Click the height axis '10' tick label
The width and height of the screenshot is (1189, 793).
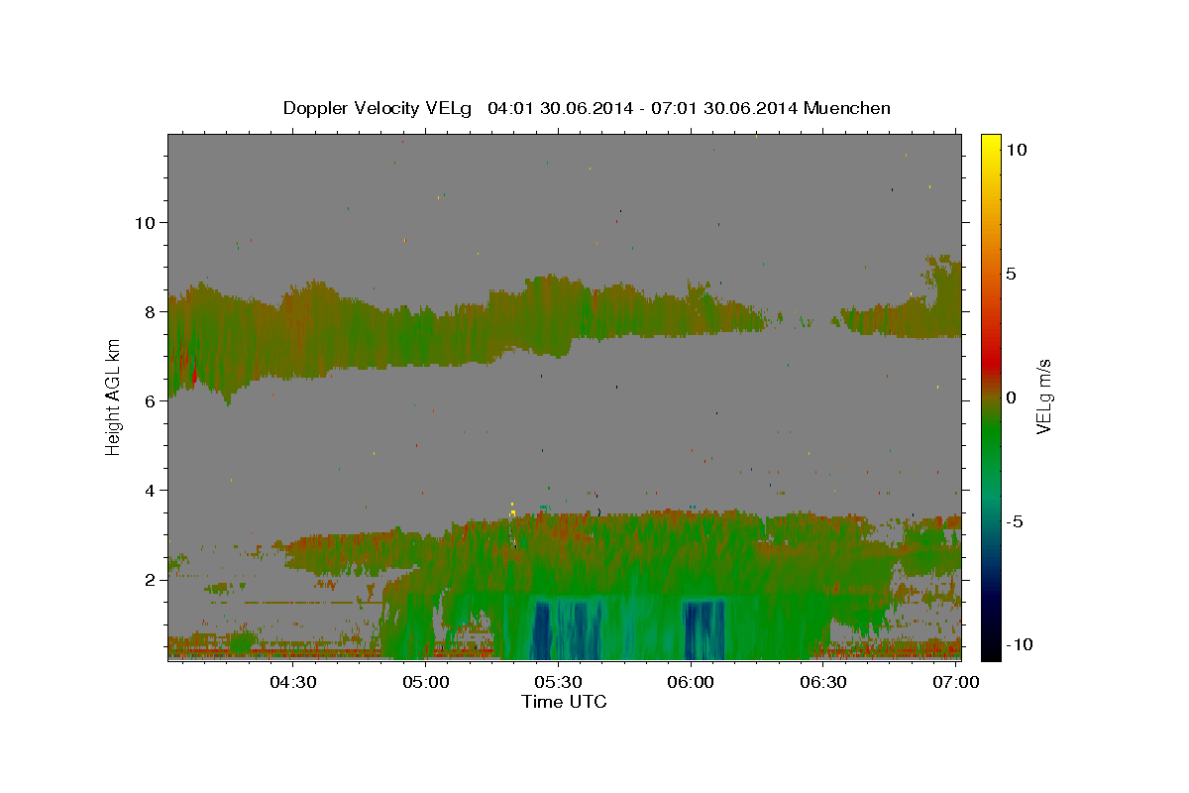(x=146, y=222)
